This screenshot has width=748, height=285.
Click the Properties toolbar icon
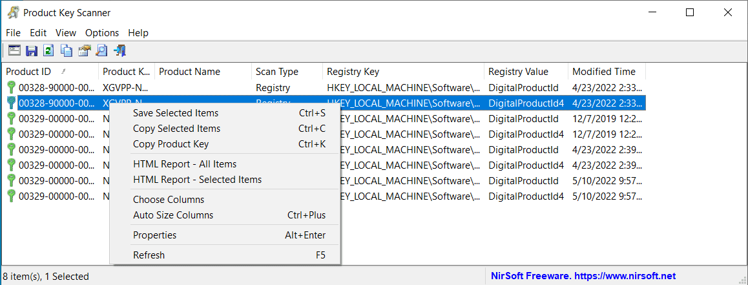pos(84,50)
